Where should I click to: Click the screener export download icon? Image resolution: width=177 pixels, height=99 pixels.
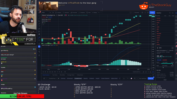[124, 78]
